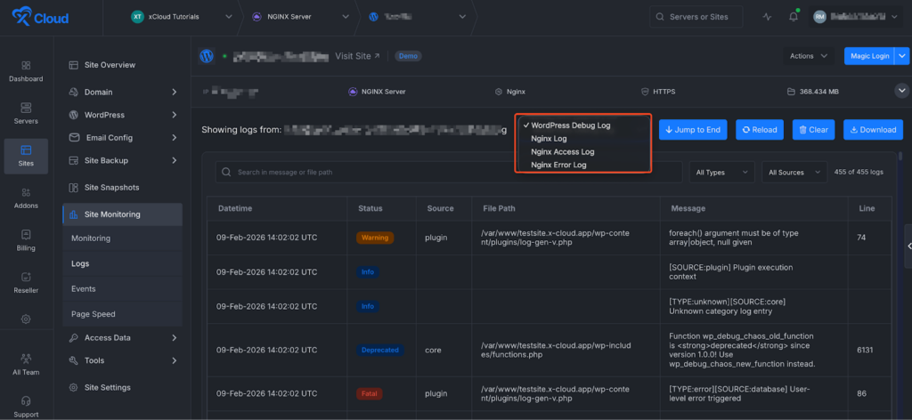Viewport: 912px width, 420px height.
Task: Open the Reseller icon in sidebar
Action: 25,282
